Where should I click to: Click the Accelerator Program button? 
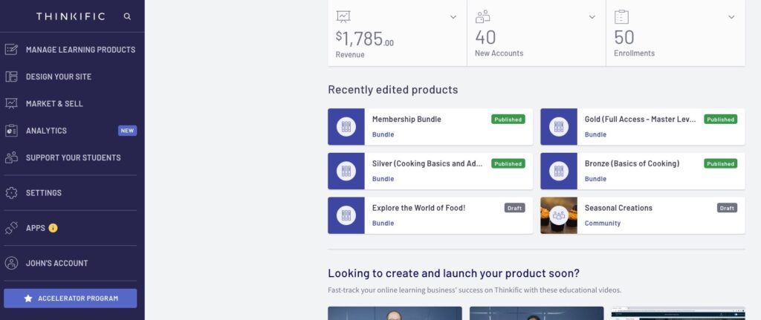point(71,298)
